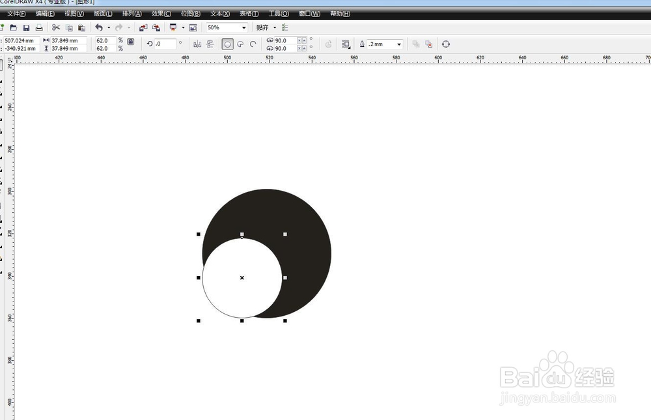651x420 pixels.
Task: Click the rotation angle field
Action: click(x=165, y=44)
